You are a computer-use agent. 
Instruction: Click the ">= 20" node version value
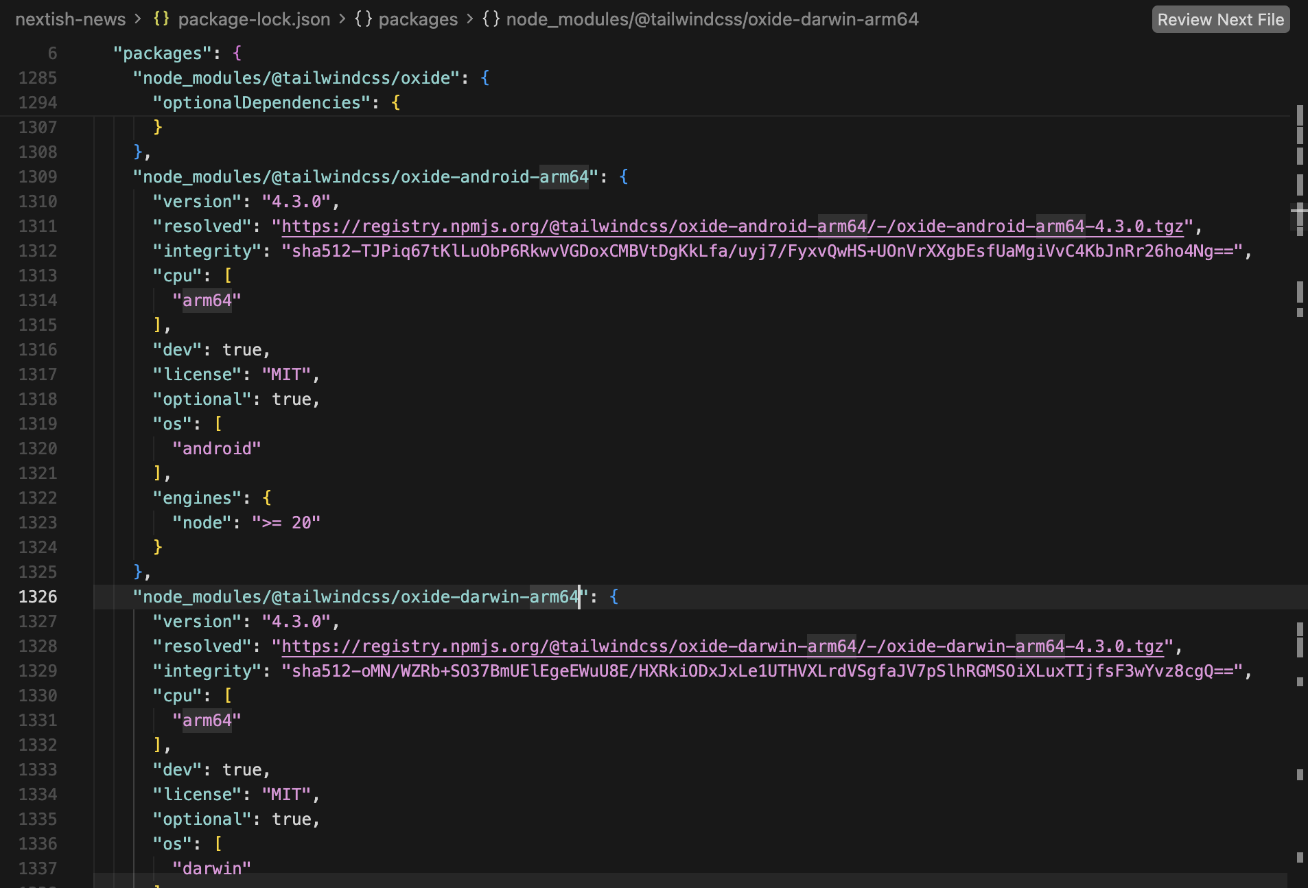click(x=287, y=523)
